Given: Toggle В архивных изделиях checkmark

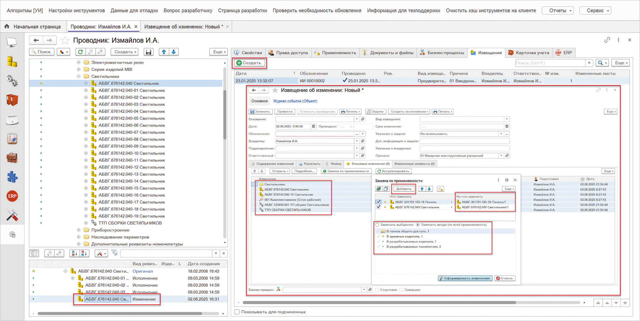Looking at the screenshot, I should tap(378, 236).
